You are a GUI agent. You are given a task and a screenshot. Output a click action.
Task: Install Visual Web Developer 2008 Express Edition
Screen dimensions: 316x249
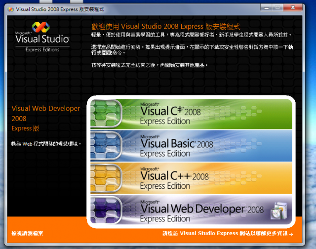191,209
